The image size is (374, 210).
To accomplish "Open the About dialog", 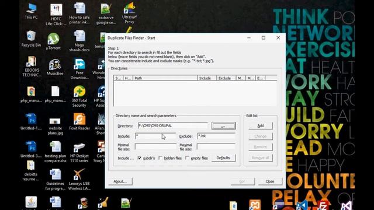I will (120, 181).
